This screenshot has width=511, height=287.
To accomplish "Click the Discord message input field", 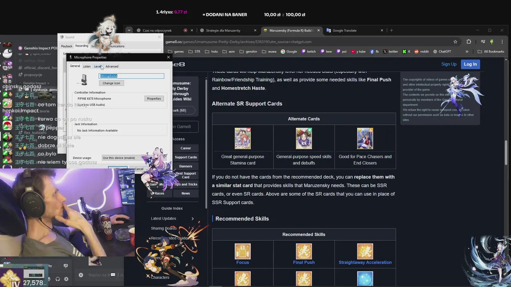I will [99, 275].
